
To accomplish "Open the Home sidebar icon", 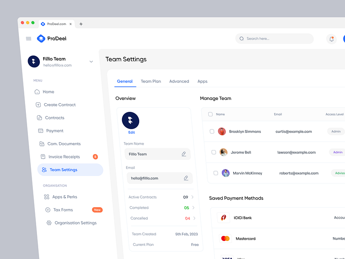I will (x=37, y=92).
